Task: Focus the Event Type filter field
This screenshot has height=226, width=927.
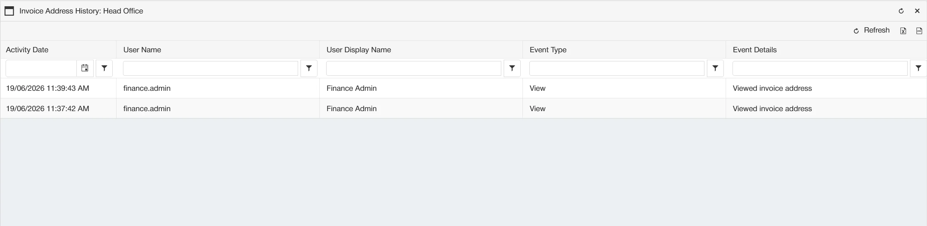Action: [x=617, y=68]
